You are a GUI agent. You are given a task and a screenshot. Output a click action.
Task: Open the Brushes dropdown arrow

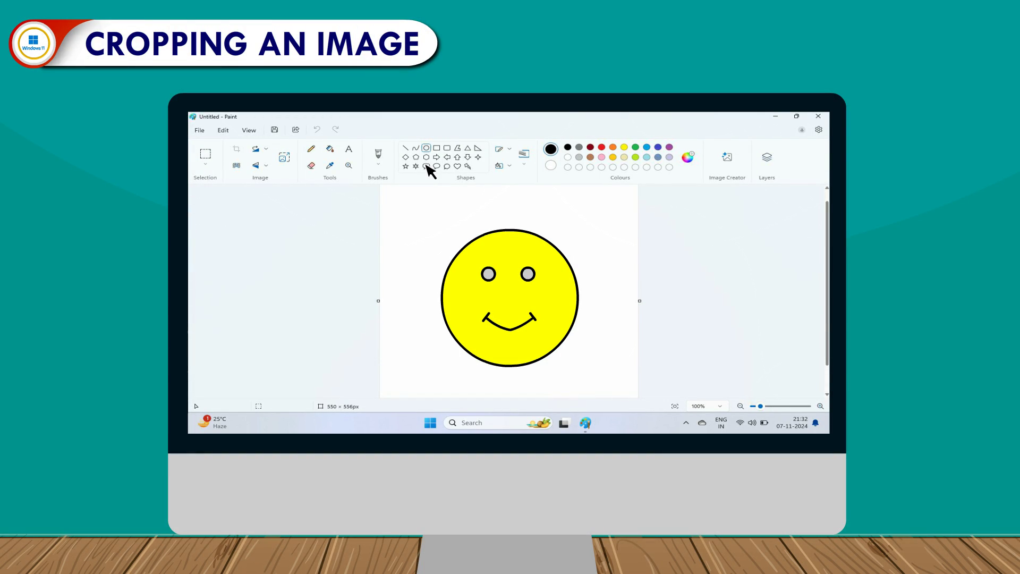378,165
